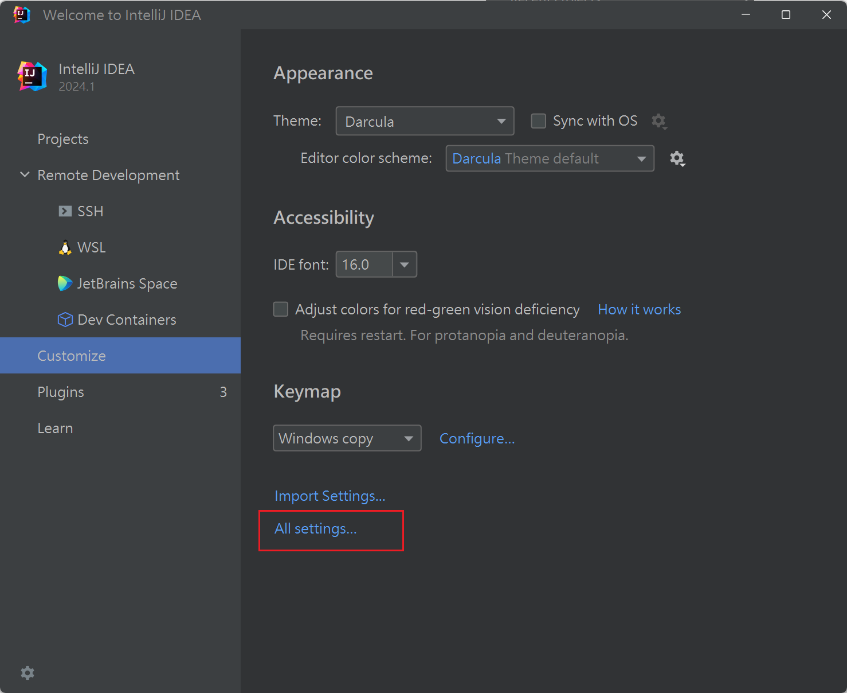The image size is (847, 693).
Task: Click the IDE font size field showing 16.0
Action: (364, 264)
